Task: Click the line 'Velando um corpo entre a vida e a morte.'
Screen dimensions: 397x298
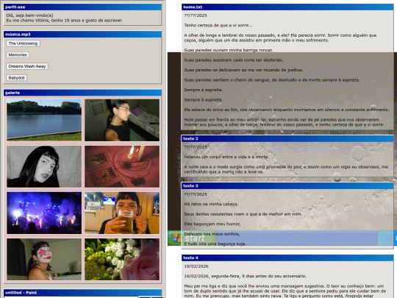Action: pos(226,157)
